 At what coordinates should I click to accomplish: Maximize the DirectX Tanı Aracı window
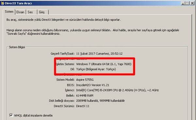coord(187,3)
